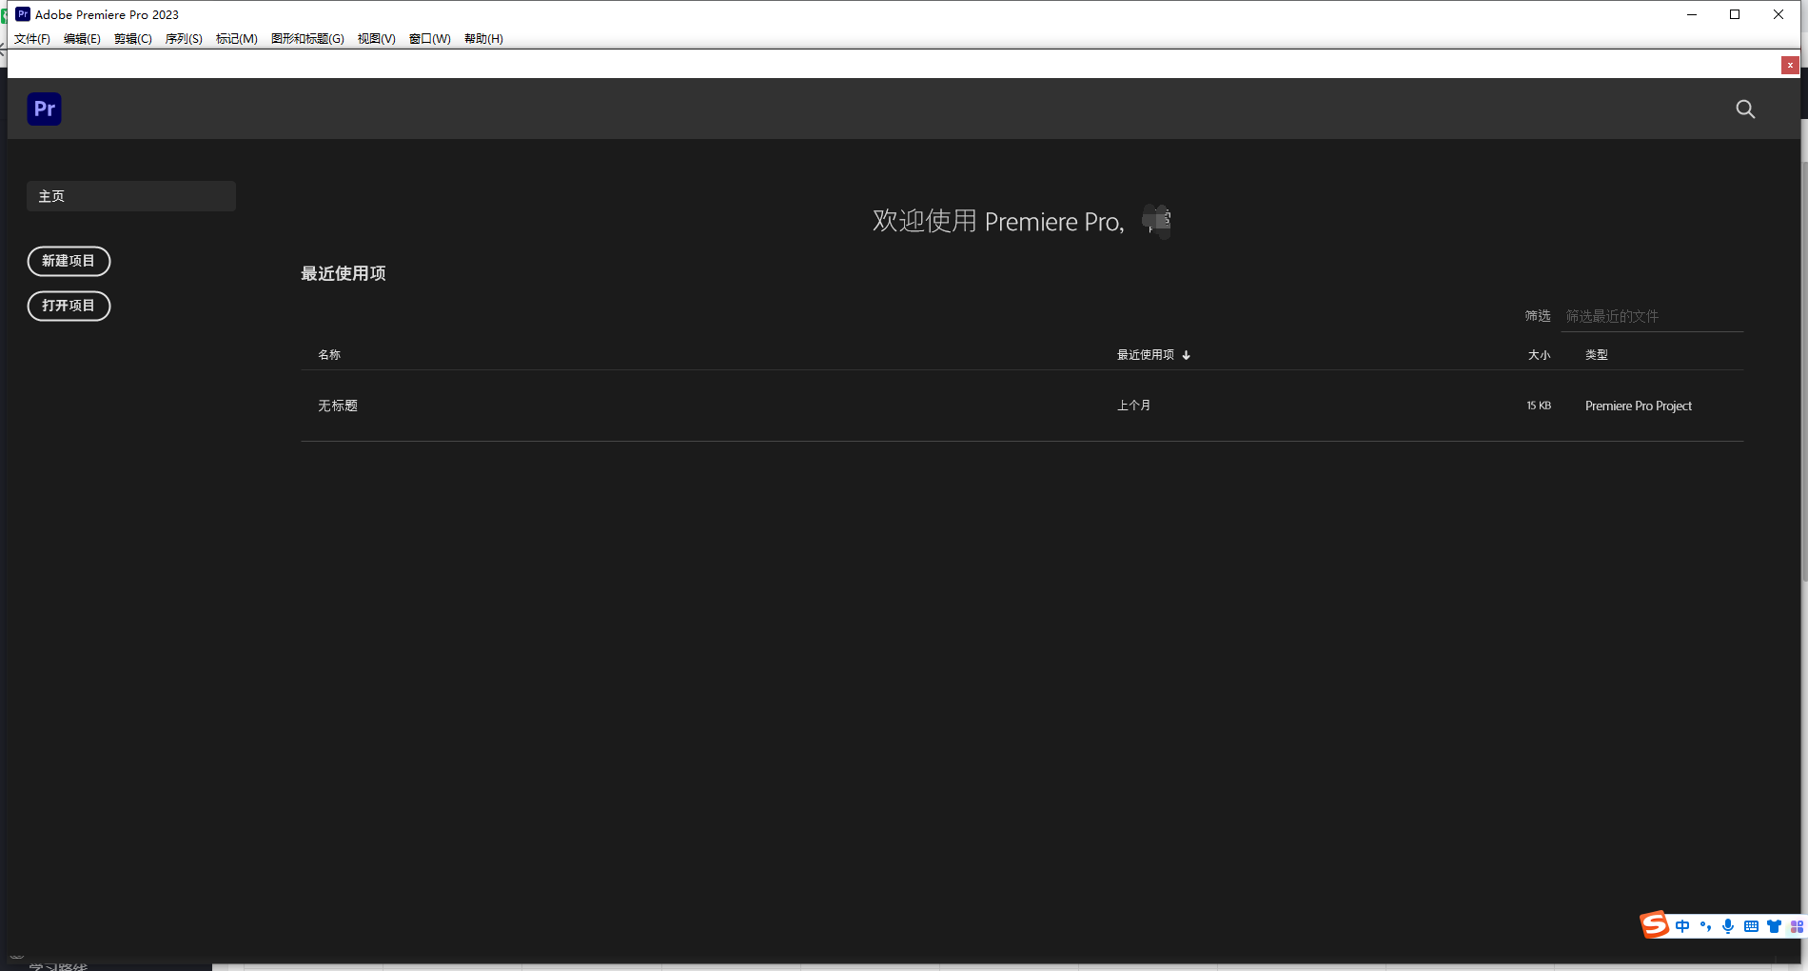Open the recent project 无标题
This screenshot has height=971, width=1808.
coord(338,406)
